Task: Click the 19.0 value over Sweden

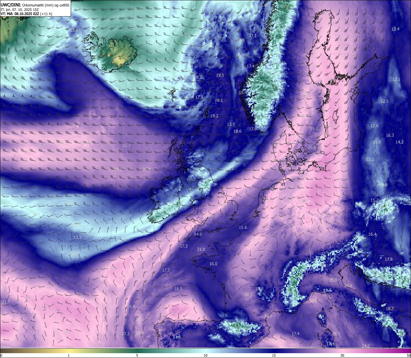Action: (x=314, y=129)
